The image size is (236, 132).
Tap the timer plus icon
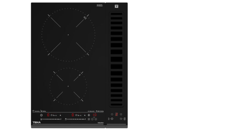[96, 119]
